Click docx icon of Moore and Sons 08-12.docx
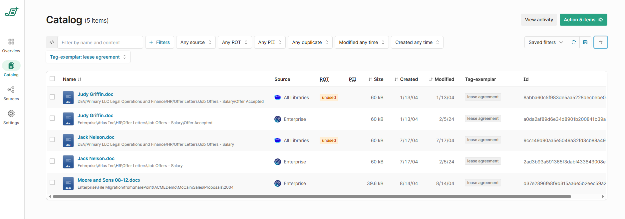 point(68,183)
